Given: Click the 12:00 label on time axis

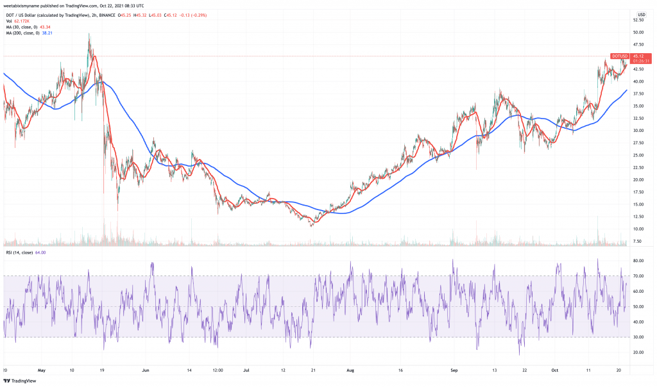Looking at the screenshot, I should coord(218,370).
